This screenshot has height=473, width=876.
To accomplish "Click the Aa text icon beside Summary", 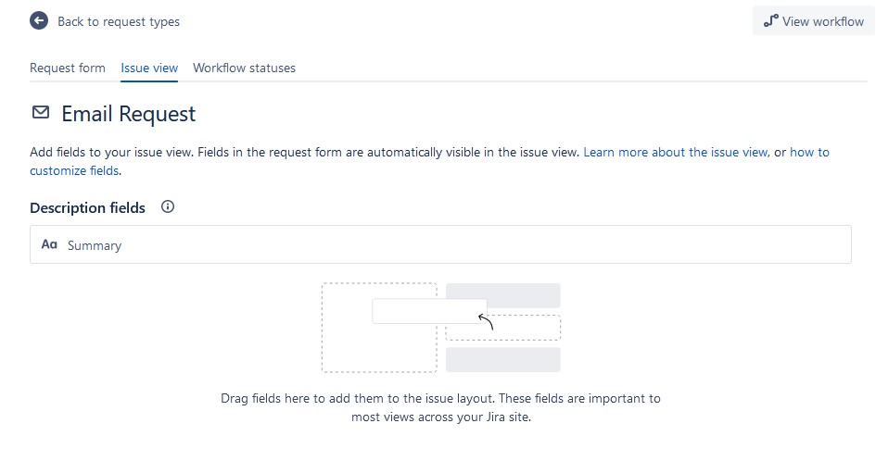I will (x=49, y=244).
